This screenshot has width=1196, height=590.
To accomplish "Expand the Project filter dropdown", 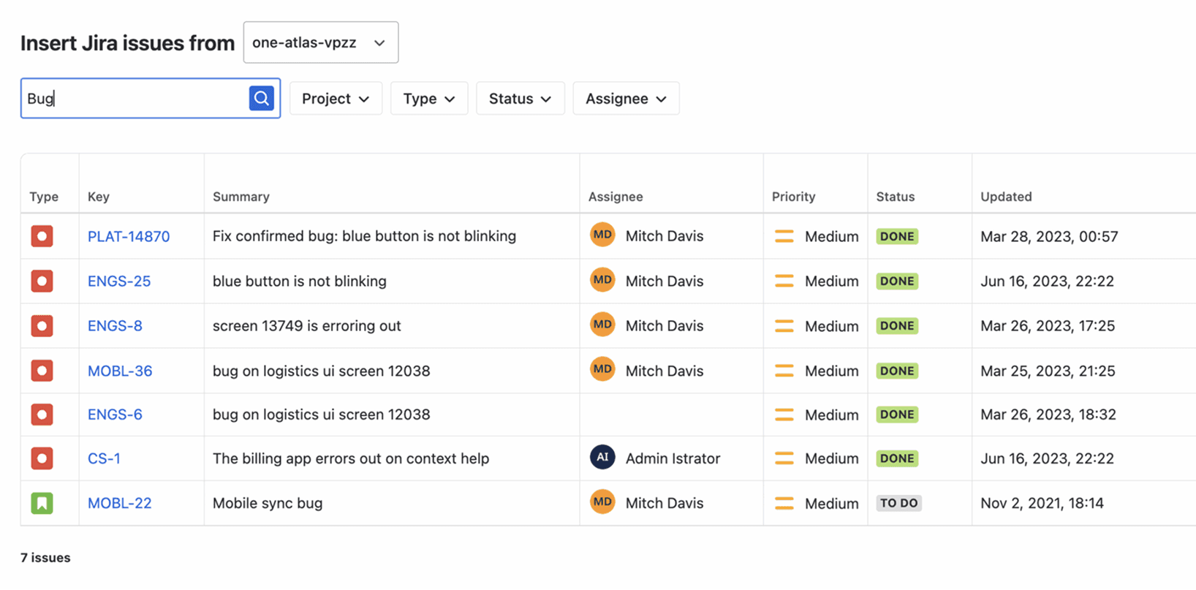I will coord(336,99).
